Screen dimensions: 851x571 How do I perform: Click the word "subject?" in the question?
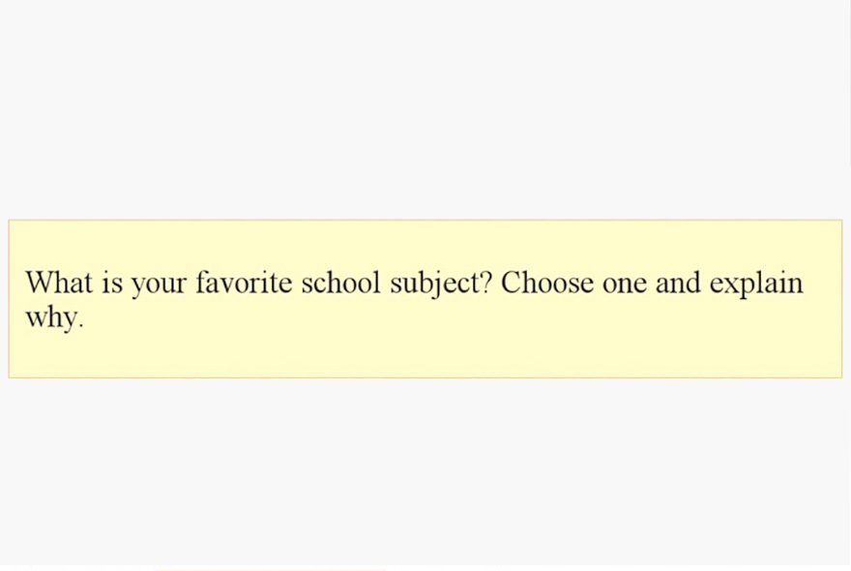click(x=441, y=284)
